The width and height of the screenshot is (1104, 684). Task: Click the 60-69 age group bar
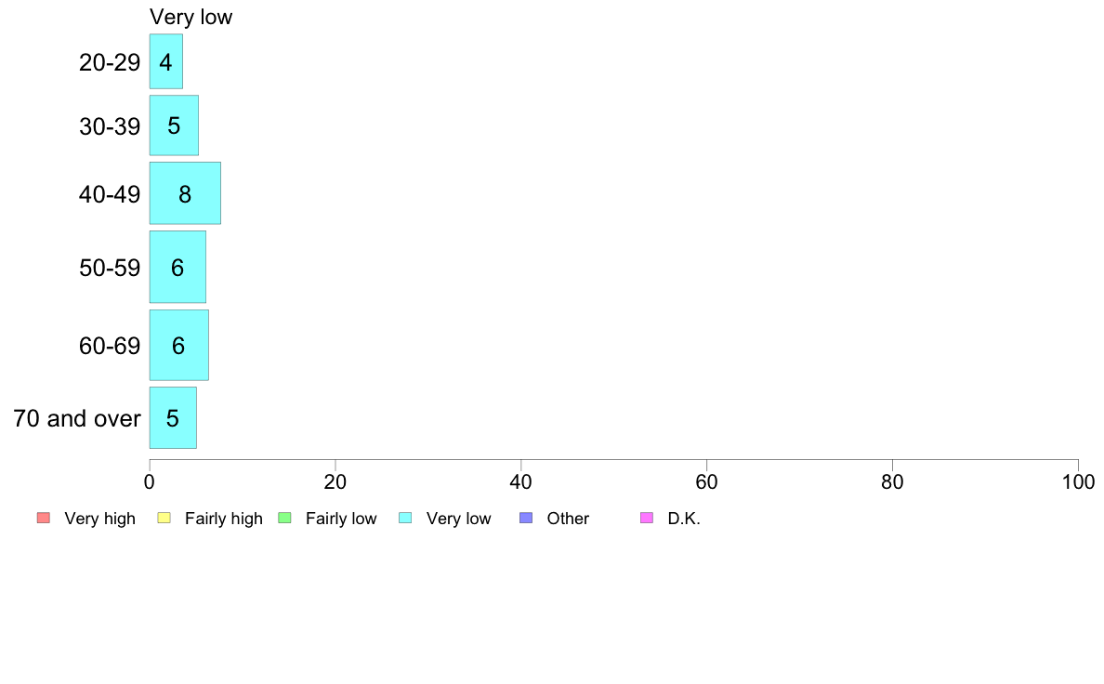178,346
